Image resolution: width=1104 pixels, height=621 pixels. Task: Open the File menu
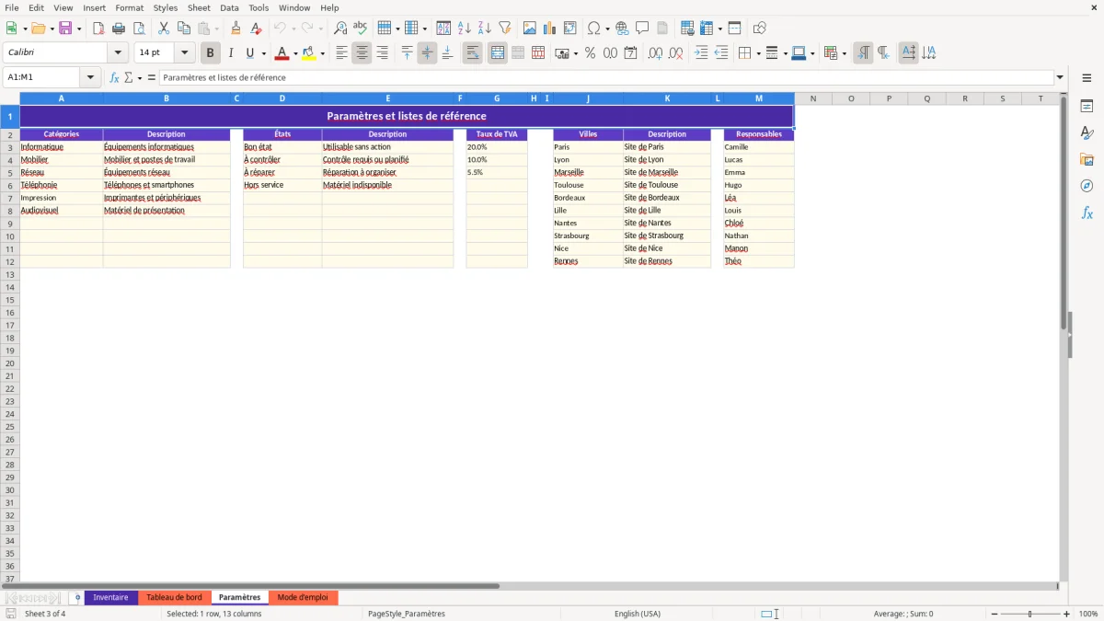[12, 7]
